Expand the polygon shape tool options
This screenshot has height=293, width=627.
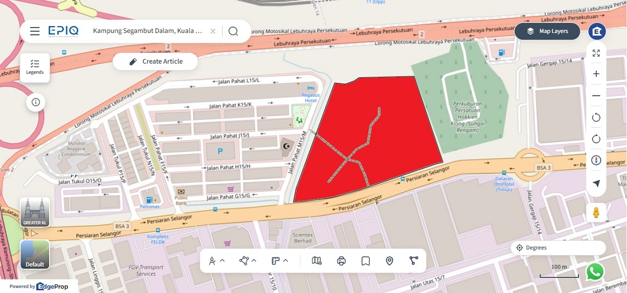(254, 261)
